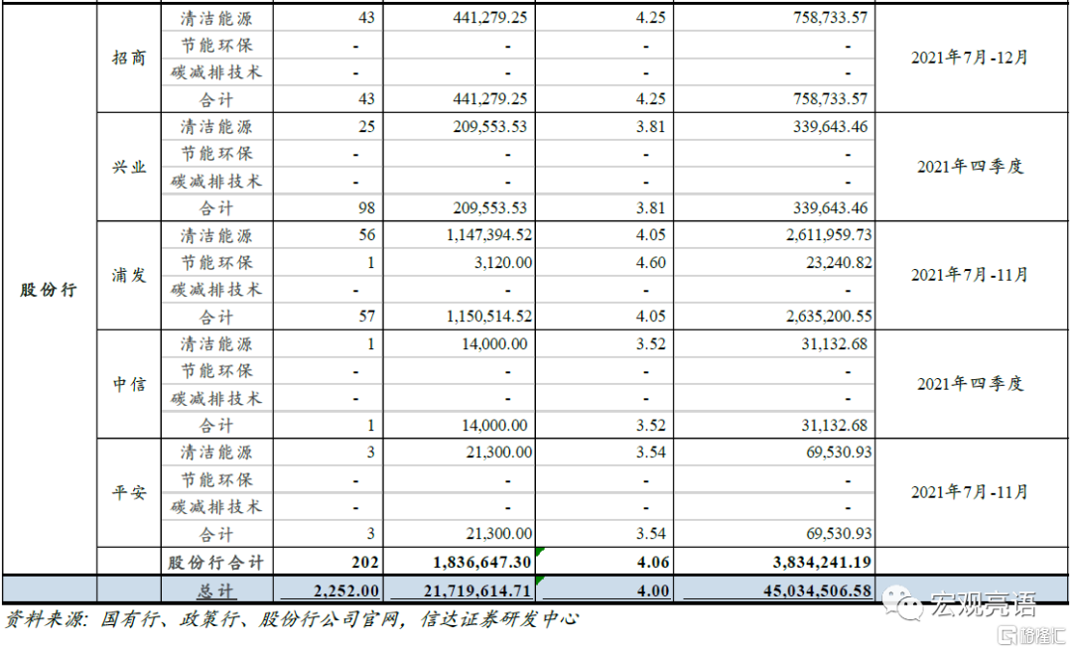Select the "股份行" category cell
This screenshot has width=1072, height=652.
(49, 290)
